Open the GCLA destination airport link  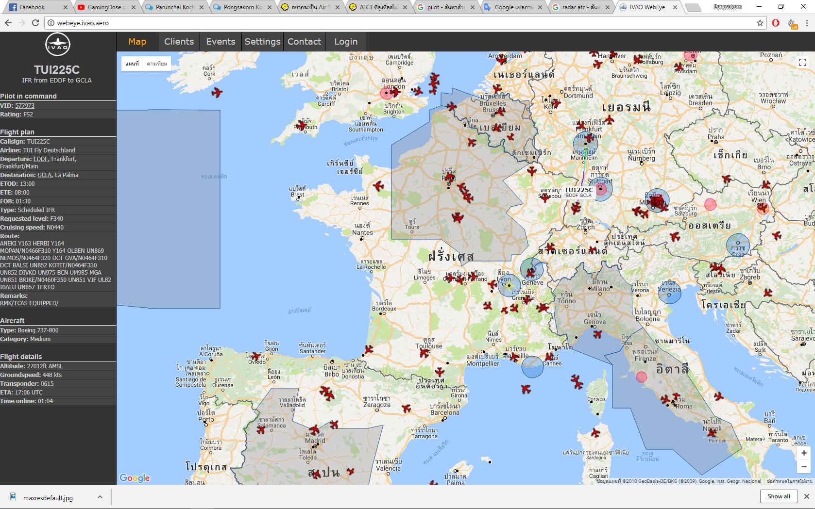44,175
